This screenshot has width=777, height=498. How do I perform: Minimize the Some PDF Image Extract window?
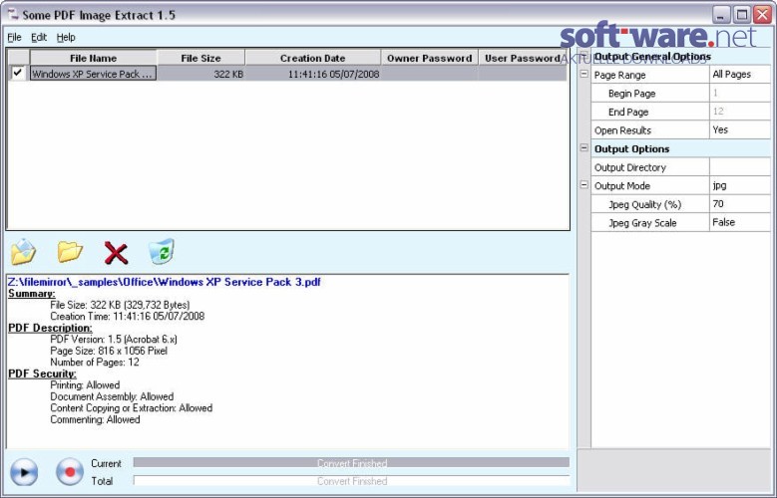click(721, 14)
